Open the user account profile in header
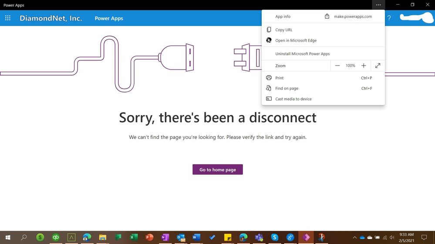Image resolution: width=435 pixels, height=244 pixels. (416, 18)
